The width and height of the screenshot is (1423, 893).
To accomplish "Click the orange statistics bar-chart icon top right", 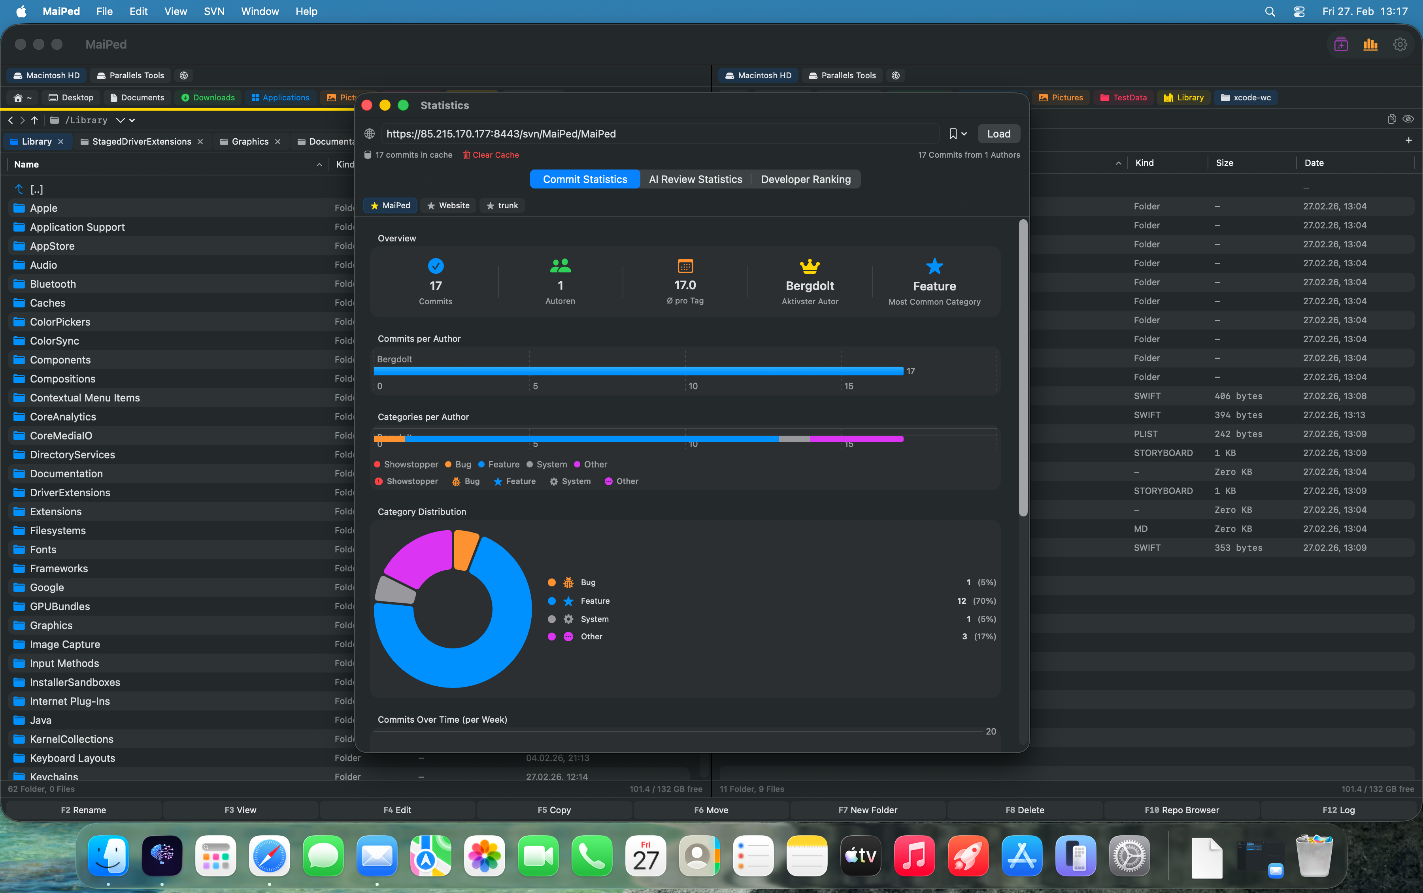I will click(1371, 44).
